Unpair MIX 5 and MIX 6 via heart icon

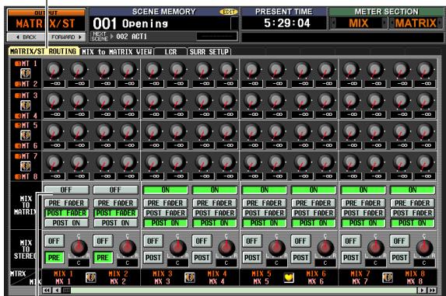click(x=289, y=277)
